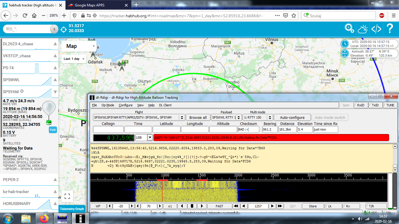Enable the RxID checkbox in fldigi
Image resolution: width=399 pixels, height=224 pixels.
click(x=360, y=105)
